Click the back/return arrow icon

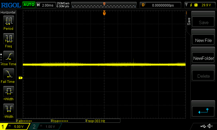[203, 111]
